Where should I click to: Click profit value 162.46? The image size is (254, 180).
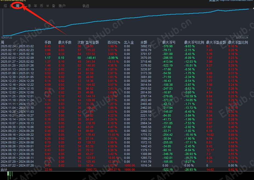pyautogui.click(x=90, y=108)
